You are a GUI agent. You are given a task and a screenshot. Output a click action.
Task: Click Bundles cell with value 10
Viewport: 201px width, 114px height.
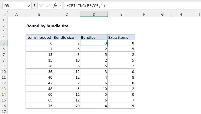[x=94, y=89]
